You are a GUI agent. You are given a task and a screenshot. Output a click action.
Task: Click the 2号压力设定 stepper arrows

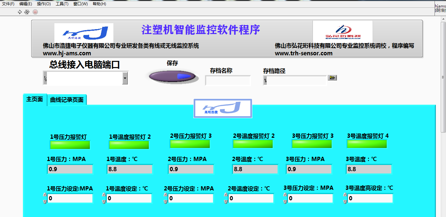click(165, 198)
